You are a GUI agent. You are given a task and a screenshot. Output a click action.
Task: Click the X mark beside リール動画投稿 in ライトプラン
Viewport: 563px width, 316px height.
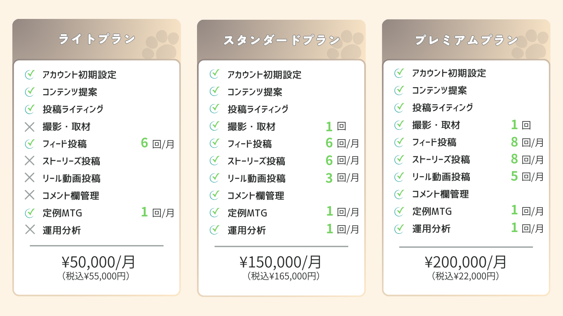coord(30,178)
